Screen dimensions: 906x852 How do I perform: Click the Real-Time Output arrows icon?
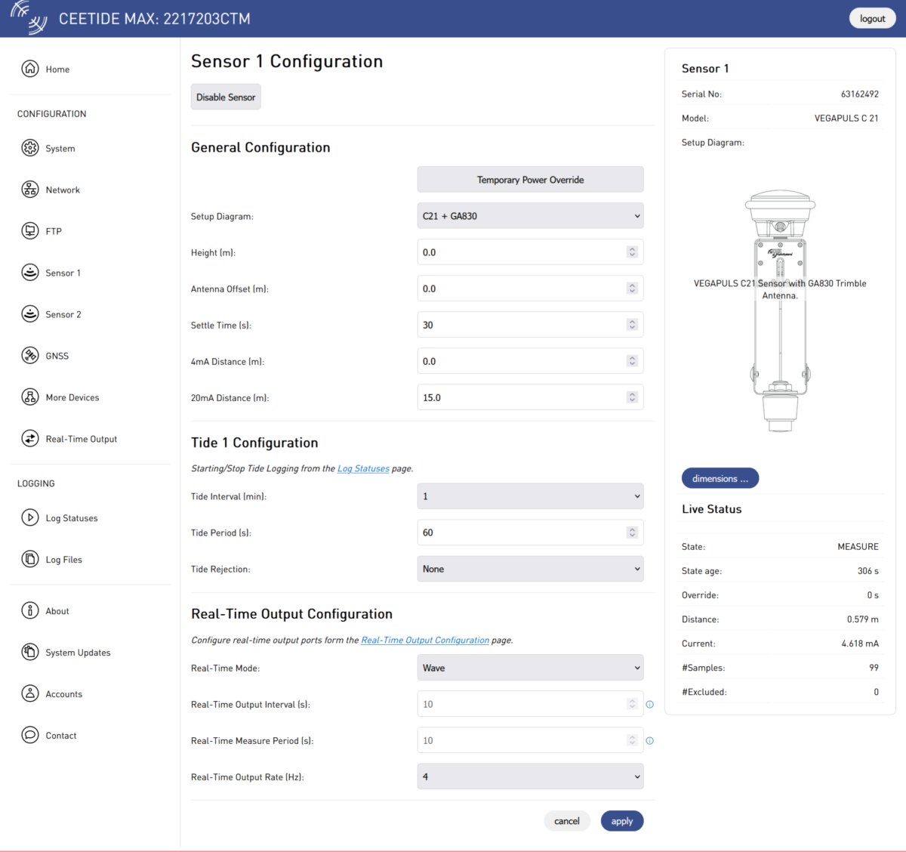[30, 439]
